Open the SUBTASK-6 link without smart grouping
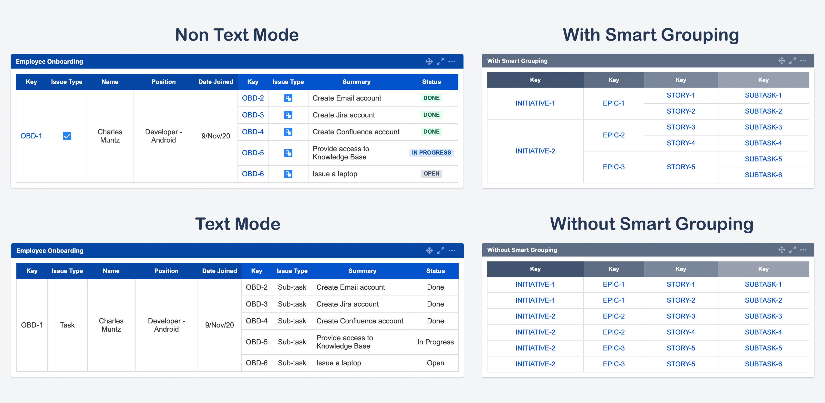825x403 pixels. [x=763, y=364]
